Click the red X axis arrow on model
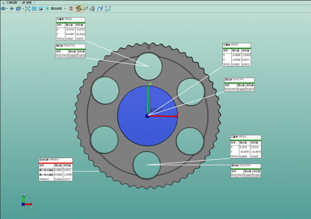This screenshot has width=311, height=219. tap(163, 116)
